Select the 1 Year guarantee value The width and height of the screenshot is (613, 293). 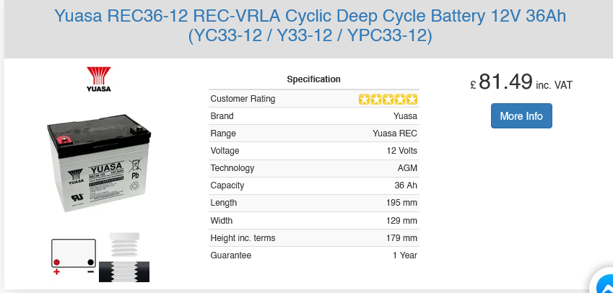coord(404,255)
